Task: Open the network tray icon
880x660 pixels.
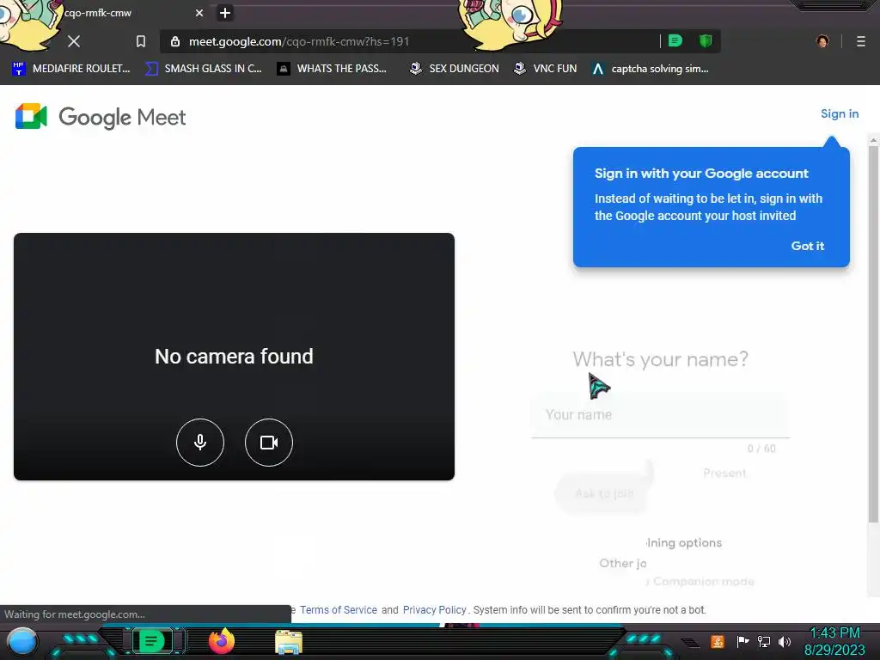Action: click(x=764, y=641)
